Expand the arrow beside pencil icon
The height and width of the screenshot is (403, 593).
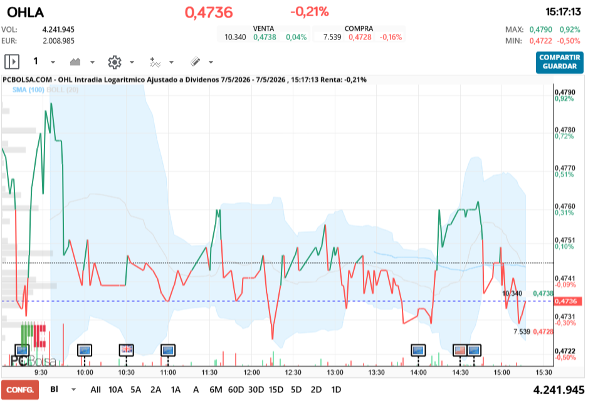[211, 62]
